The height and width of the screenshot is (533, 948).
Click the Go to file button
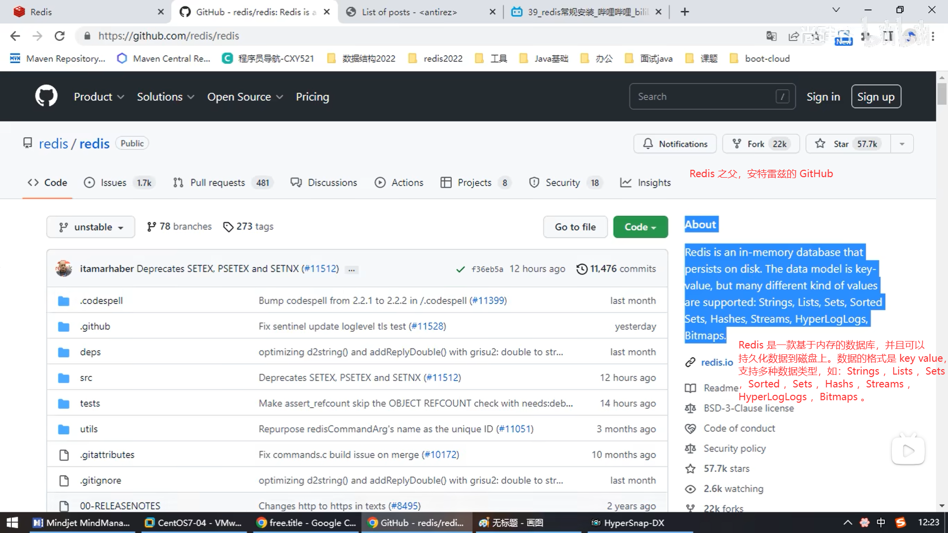[575, 227]
